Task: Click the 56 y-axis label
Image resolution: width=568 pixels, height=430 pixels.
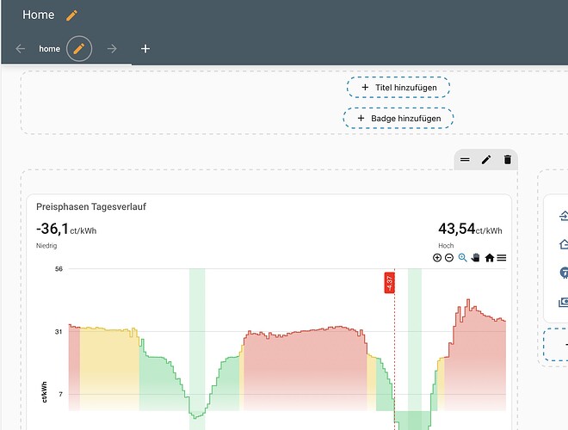Action: pyautogui.click(x=59, y=269)
